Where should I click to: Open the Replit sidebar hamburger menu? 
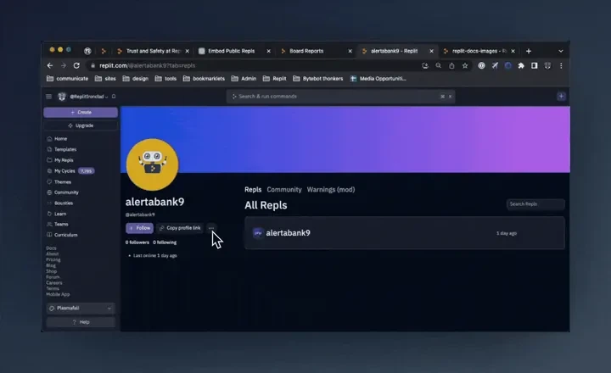pos(48,97)
